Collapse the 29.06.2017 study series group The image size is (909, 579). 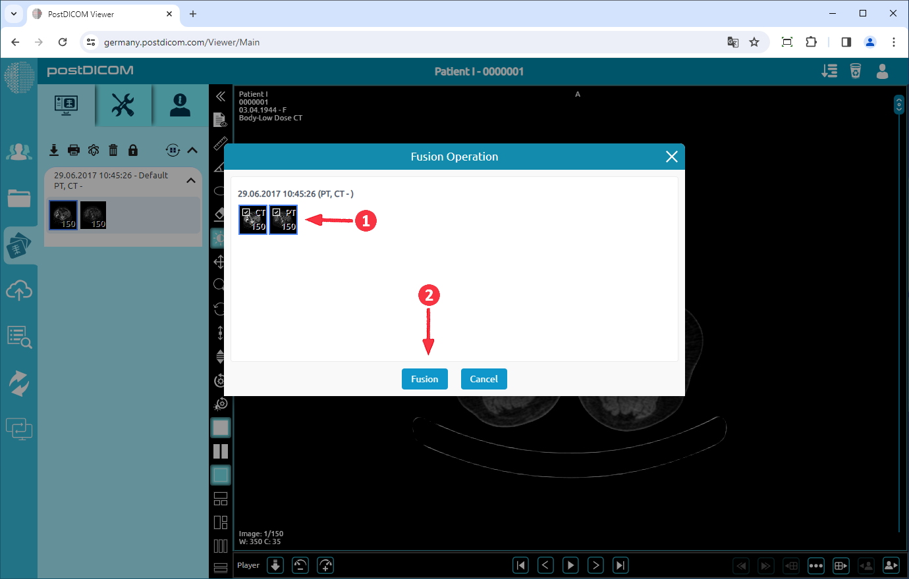(x=191, y=180)
